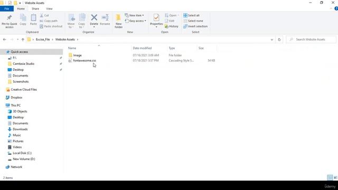Open the File tab
338x190 pixels.
pyautogui.click(x=7, y=8)
